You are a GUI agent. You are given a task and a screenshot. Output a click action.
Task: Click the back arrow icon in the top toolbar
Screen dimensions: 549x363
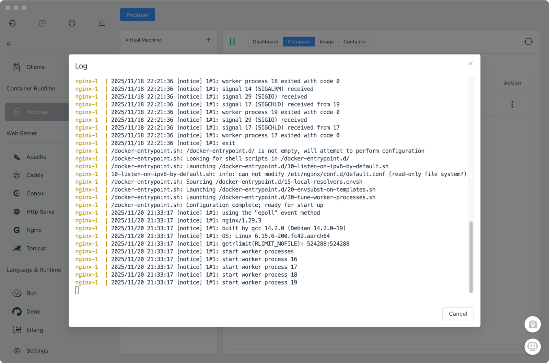(12, 23)
